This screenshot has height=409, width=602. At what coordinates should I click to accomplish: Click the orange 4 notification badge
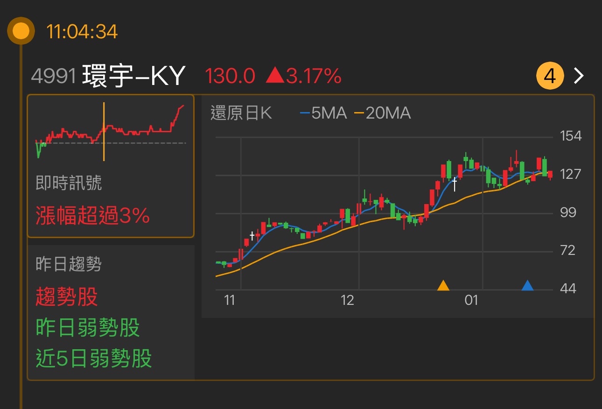pos(550,75)
